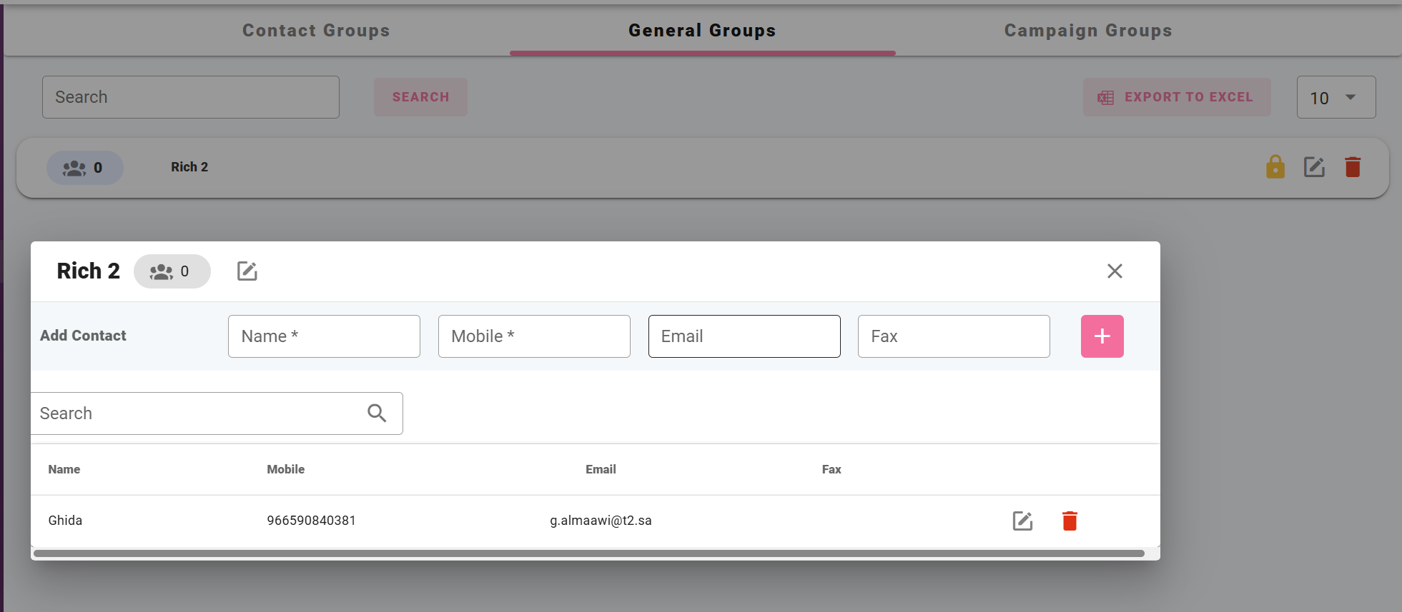Delete the Ghida contact row

(x=1070, y=521)
